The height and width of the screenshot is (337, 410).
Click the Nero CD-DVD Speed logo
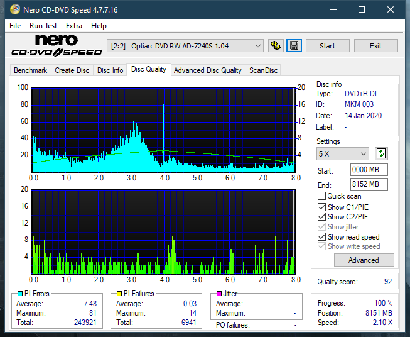click(x=57, y=45)
